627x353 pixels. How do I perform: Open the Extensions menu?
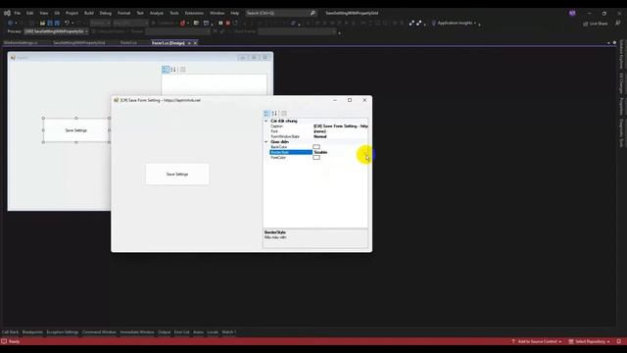point(194,13)
